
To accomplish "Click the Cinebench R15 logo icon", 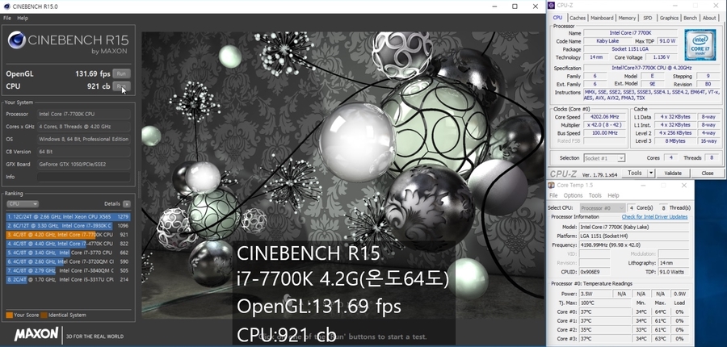I will click(17, 40).
